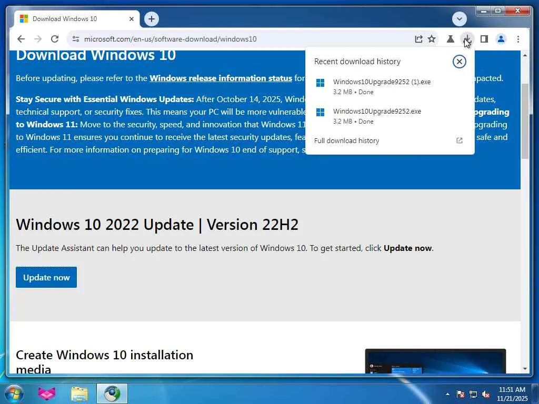
Task: Show hidden tray icons arrow
Action: pyautogui.click(x=447, y=395)
